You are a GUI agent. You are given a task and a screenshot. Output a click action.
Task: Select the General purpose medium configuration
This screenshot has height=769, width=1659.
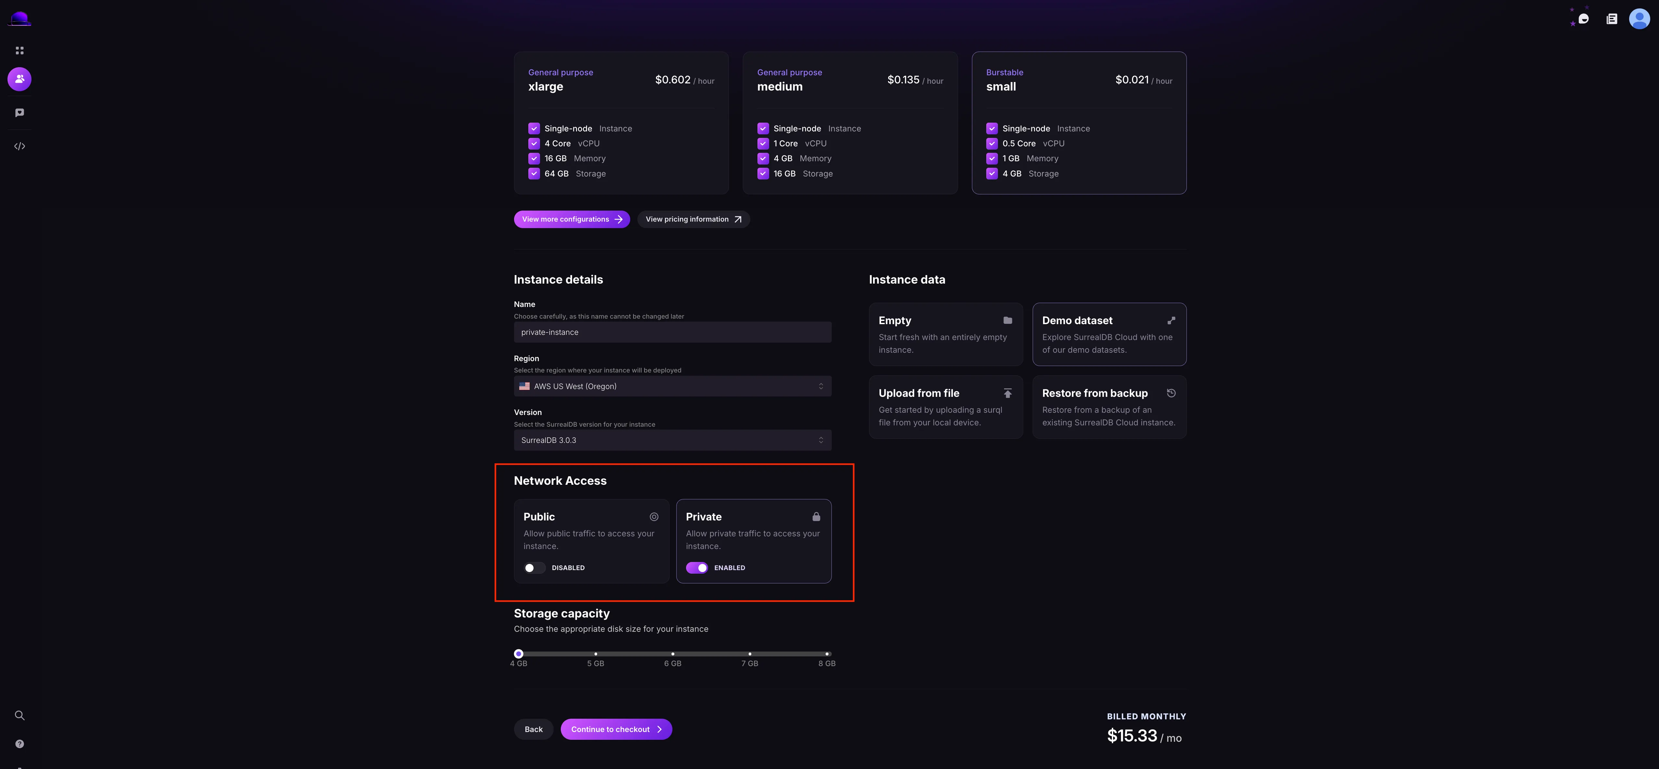[x=850, y=122]
